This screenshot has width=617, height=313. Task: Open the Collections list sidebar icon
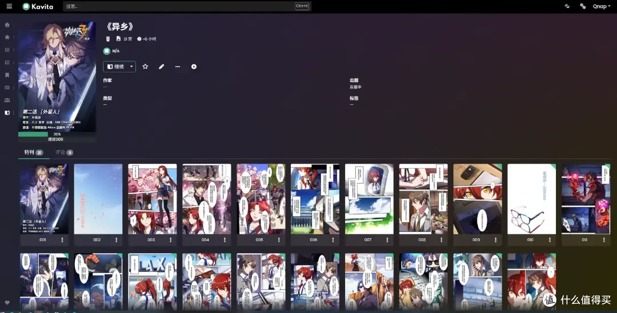click(7, 50)
